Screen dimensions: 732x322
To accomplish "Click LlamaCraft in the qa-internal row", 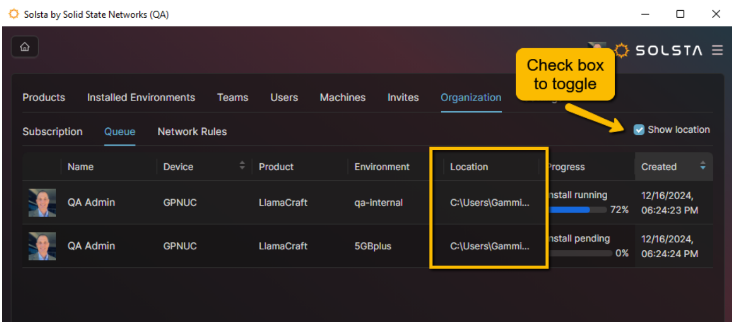I will click(x=283, y=202).
